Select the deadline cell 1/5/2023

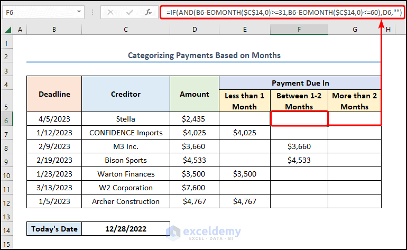(x=54, y=201)
